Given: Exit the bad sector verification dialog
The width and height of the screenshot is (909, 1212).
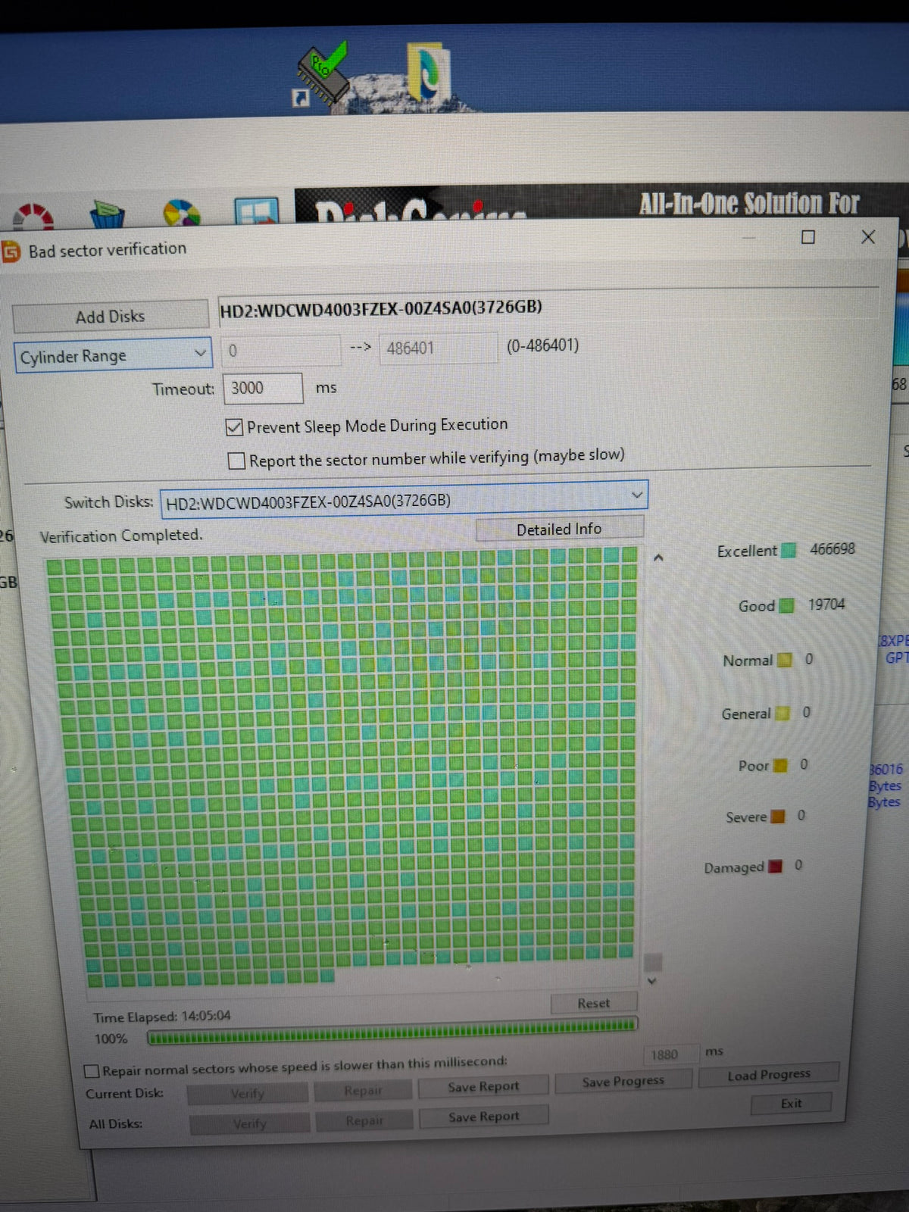Looking at the screenshot, I should click(791, 1104).
